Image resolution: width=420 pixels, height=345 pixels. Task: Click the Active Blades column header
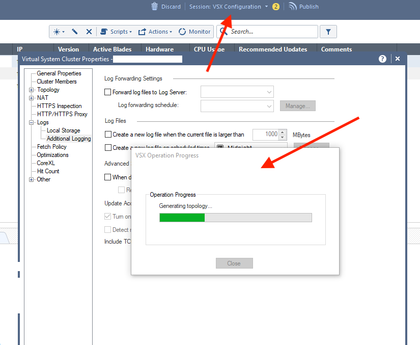112,49
